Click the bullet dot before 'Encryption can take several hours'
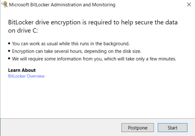Screen dimensions: 195x136 (x=9, y=51)
